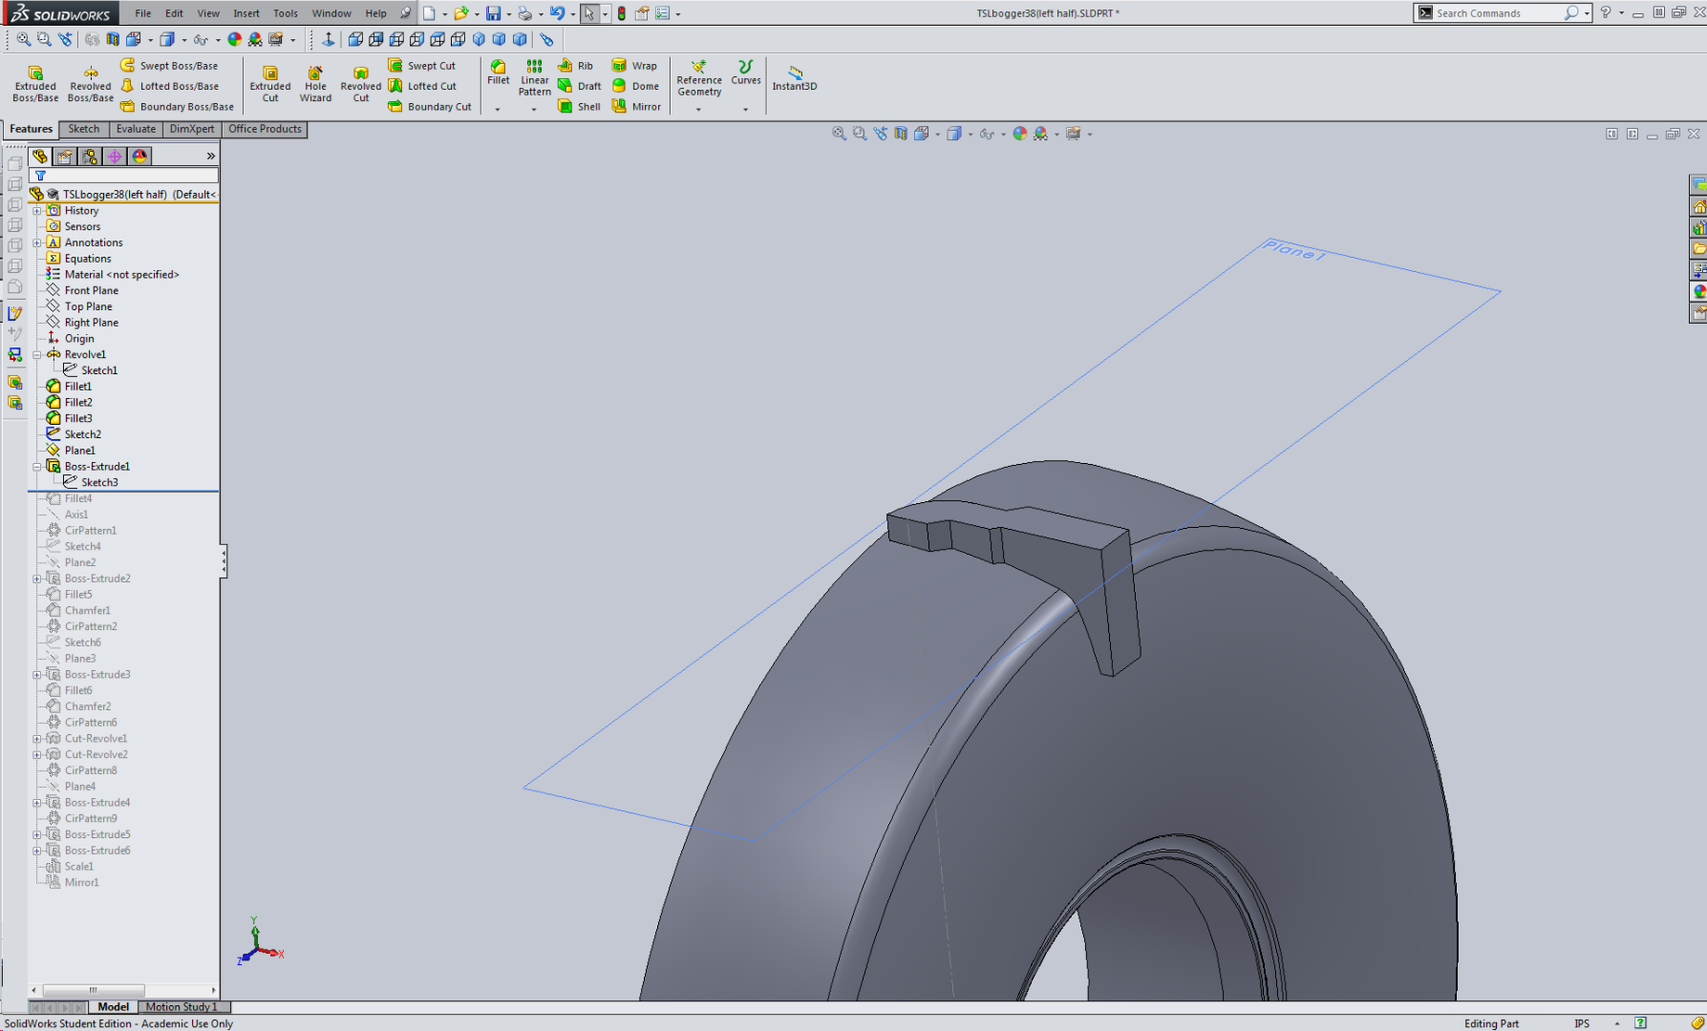The image size is (1707, 1031).
Task: Open the Insert menu
Action: point(246,12)
